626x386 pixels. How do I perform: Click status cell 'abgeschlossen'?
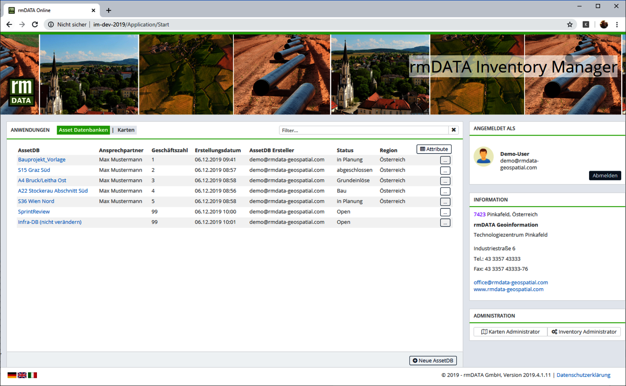pyautogui.click(x=354, y=170)
